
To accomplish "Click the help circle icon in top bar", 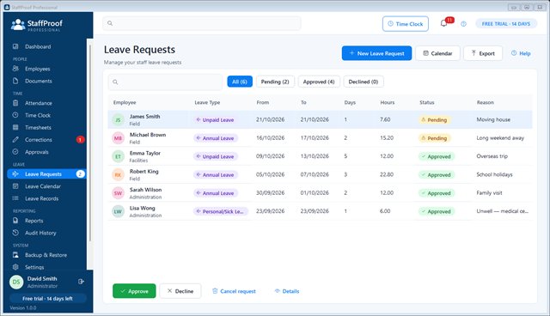I will [x=464, y=24].
